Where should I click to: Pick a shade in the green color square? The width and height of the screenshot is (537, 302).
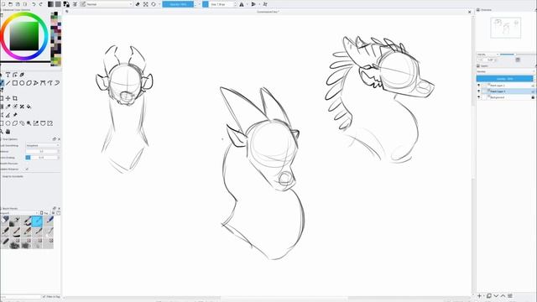click(24, 36)
